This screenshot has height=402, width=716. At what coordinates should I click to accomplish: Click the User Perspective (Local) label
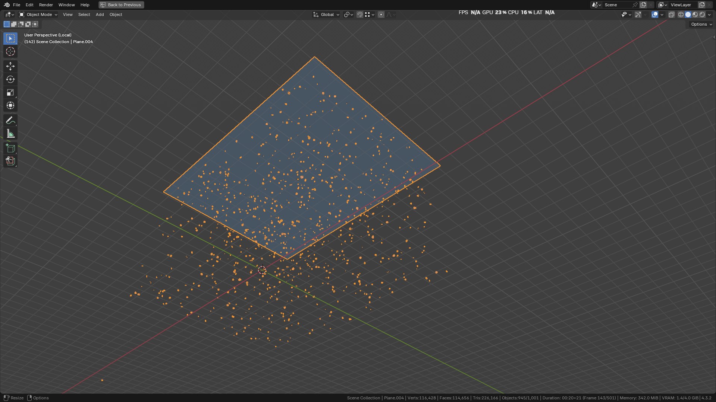pos(48,35)
